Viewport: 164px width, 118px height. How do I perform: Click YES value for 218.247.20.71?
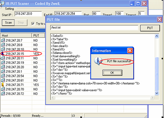click(36, 85)
